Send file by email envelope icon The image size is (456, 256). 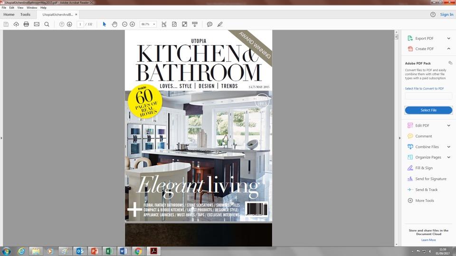click(x=37, y=24)
